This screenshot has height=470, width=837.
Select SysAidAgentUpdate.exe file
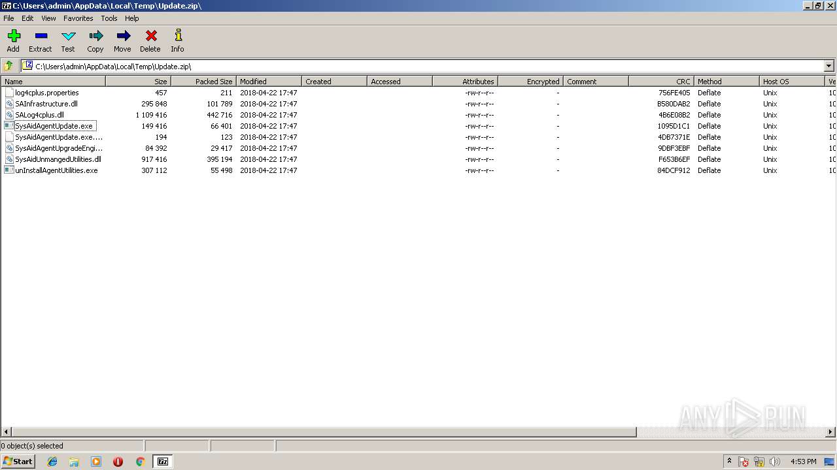point(54,126)
